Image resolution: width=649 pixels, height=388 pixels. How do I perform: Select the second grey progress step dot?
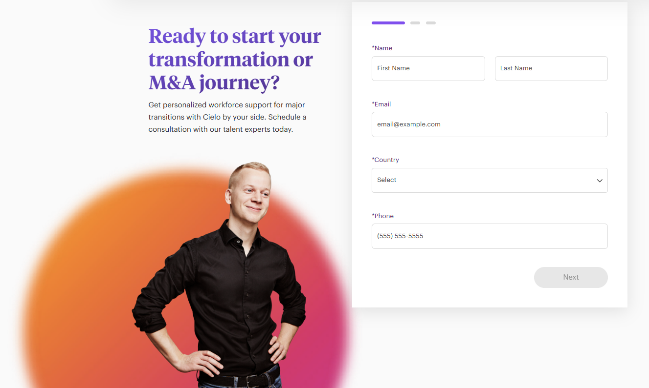coord(415,23)
